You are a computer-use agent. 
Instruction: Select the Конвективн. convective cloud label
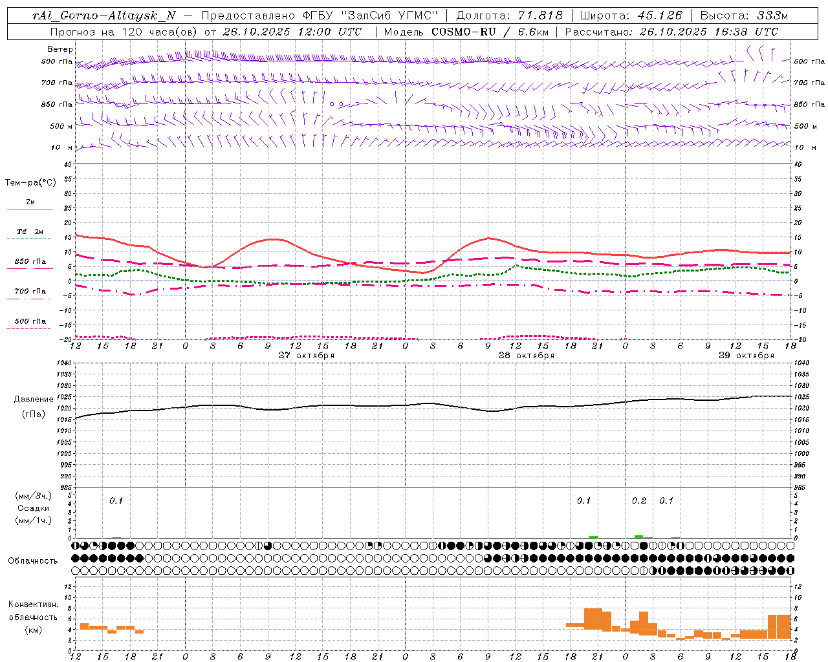(x=34, y=604)
